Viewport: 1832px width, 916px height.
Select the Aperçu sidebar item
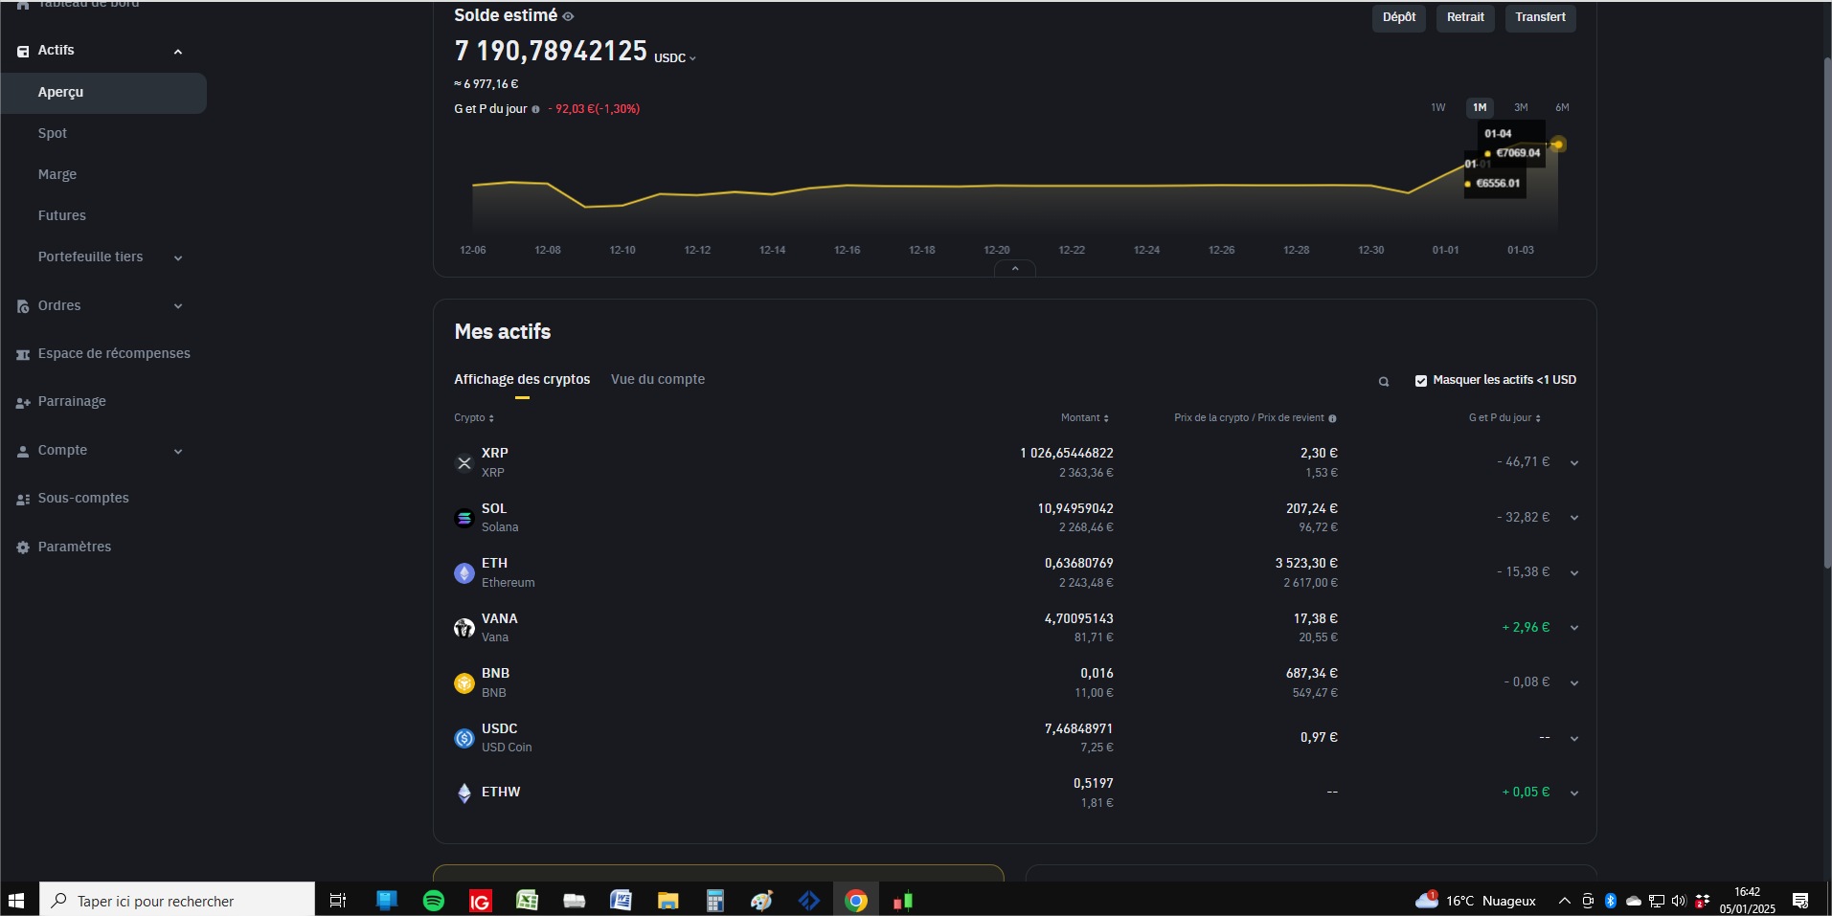pos(103,93)
